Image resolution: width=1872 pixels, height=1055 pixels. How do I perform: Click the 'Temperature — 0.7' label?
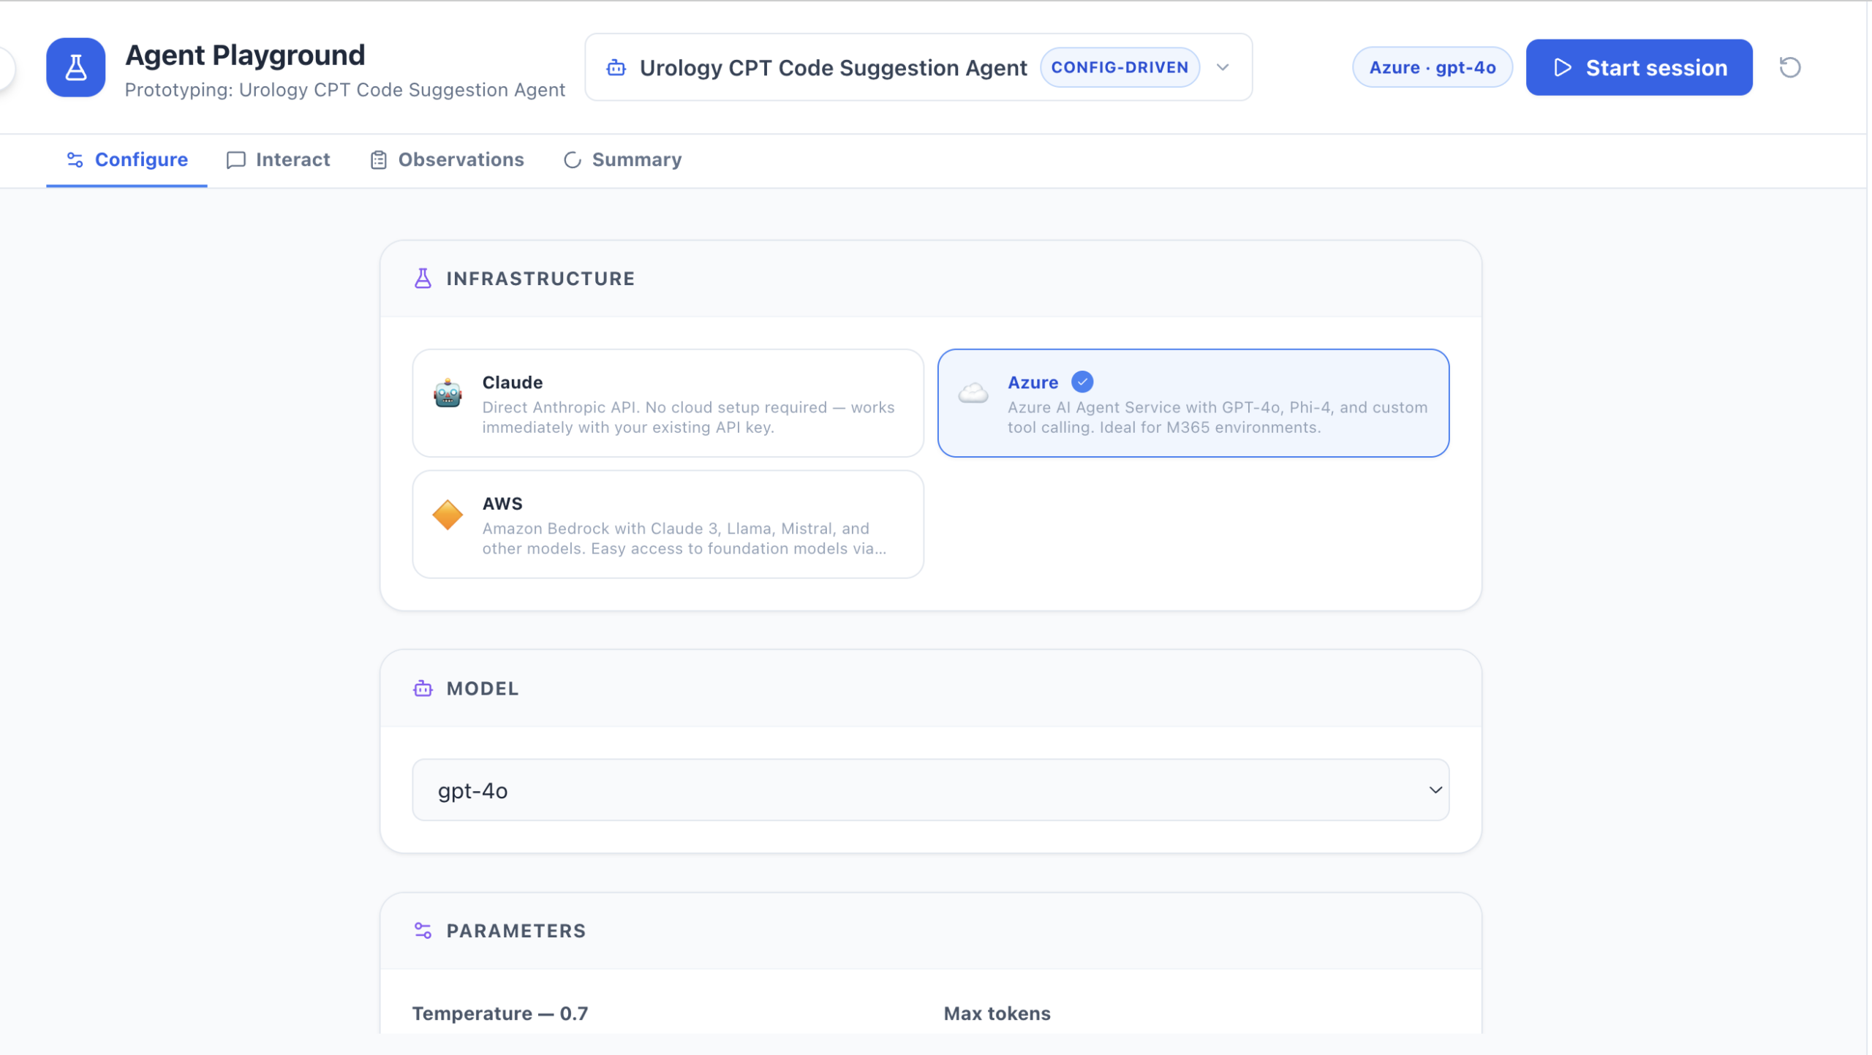[500, 1013]
